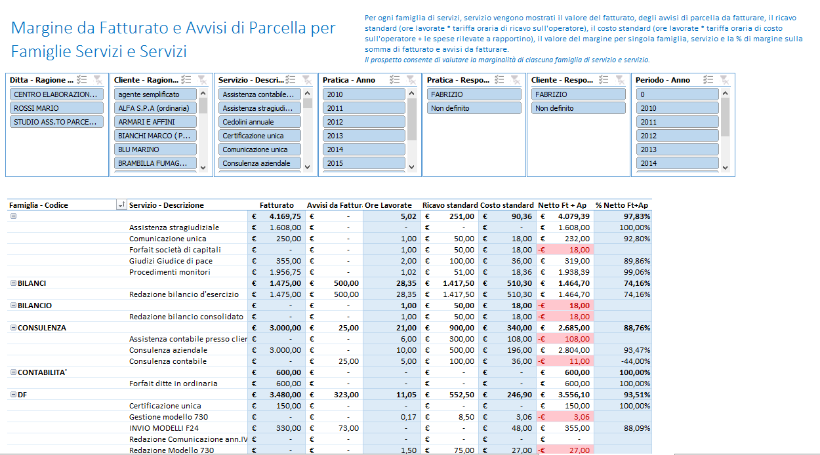Viewport: 820px width, 455px height.
Task: Clear filter on Cliente - Responsabile slicer
Action: (619, 79)
